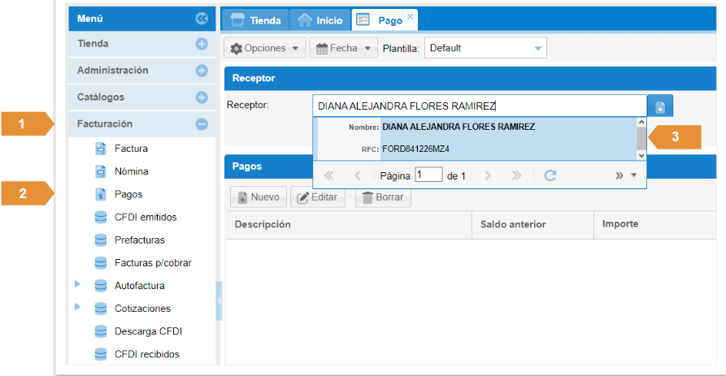The width and height of the screenshot is (726, 376).
Task: Expand the Tienda menu section
Action: [202, 44]
